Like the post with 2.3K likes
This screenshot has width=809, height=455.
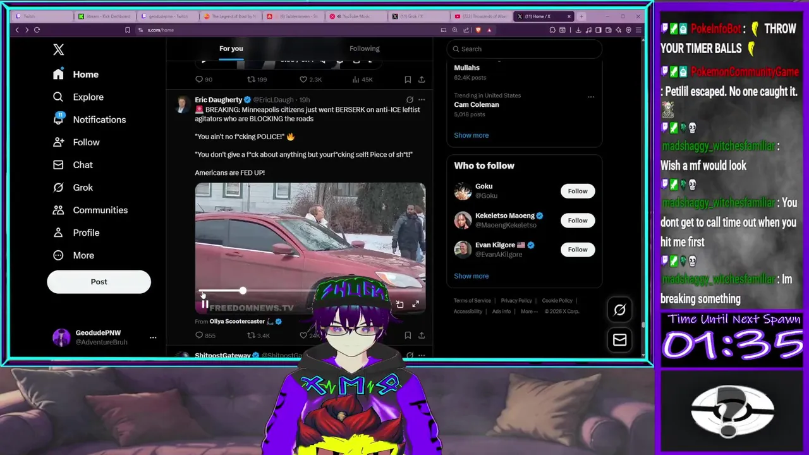point(310,80)
